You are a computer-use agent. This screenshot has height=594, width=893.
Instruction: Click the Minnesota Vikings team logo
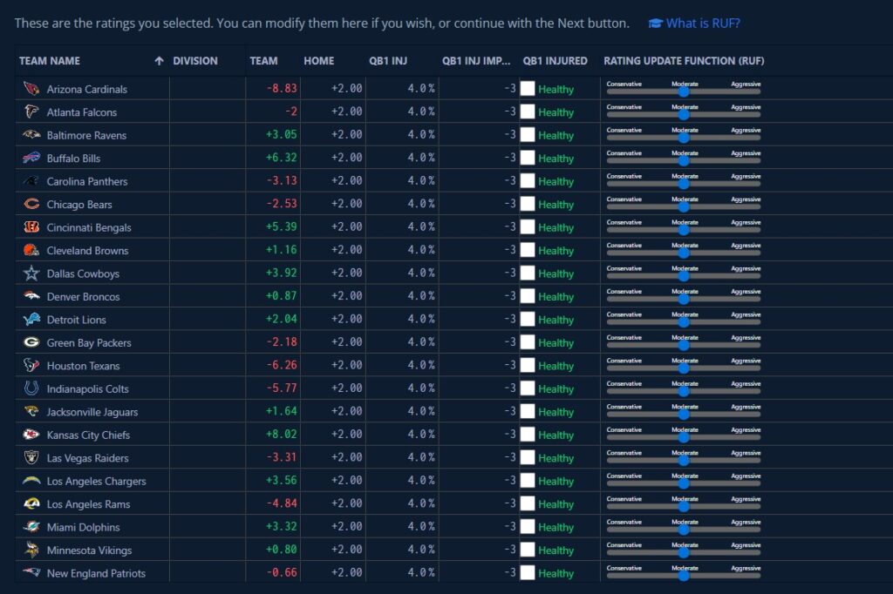tap(31, 550)
